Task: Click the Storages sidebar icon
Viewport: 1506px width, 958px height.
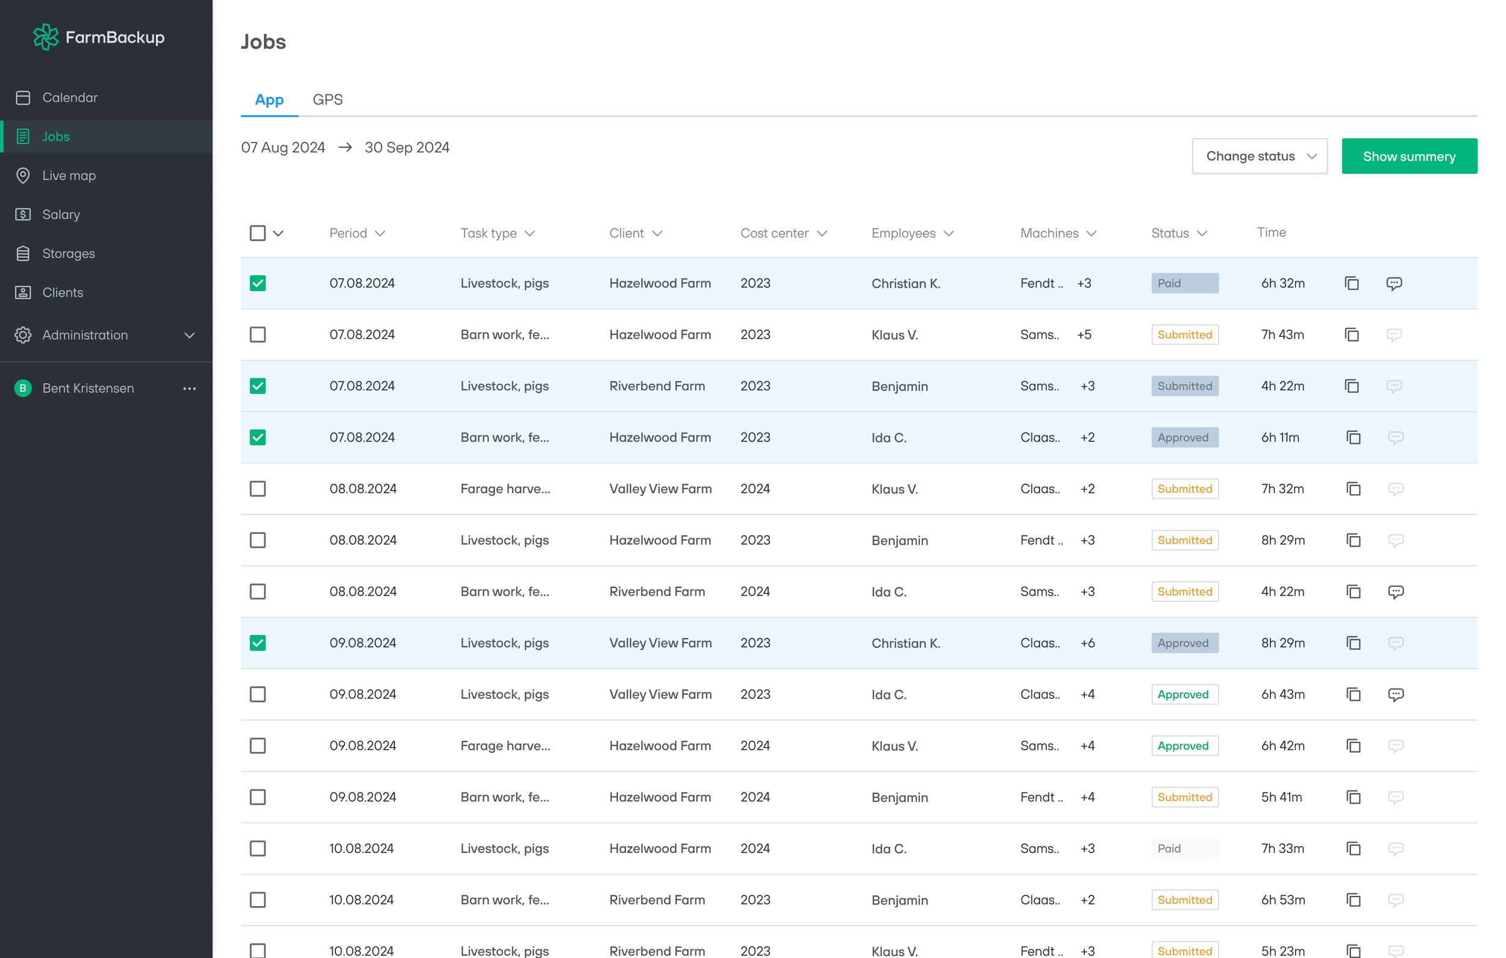Action: pos(23,254)
